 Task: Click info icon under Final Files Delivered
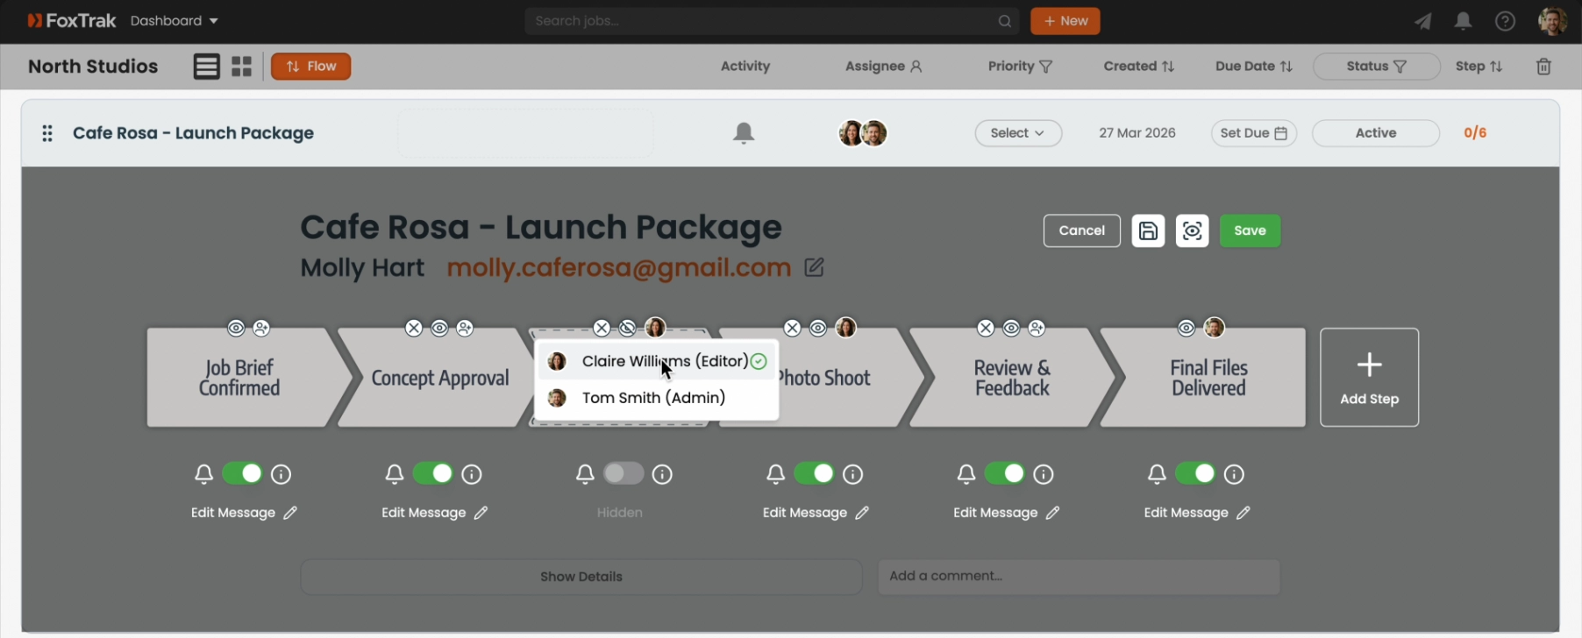tap(1234, 474)
